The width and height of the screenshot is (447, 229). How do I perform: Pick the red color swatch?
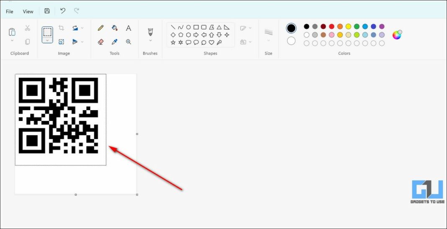click(331, 26)
